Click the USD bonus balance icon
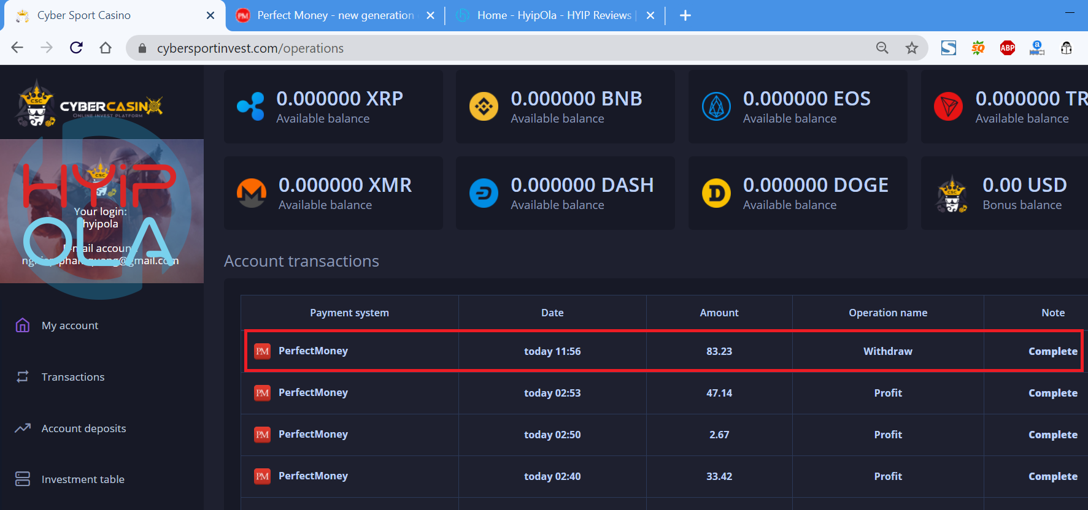Image resolution: width=1088 pixels, height=510 pixels. point(951,194)
